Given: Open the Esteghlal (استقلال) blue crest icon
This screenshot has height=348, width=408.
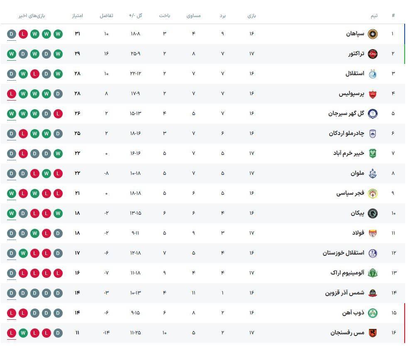Looking at the screenshot, I should [x=373, y=74].
